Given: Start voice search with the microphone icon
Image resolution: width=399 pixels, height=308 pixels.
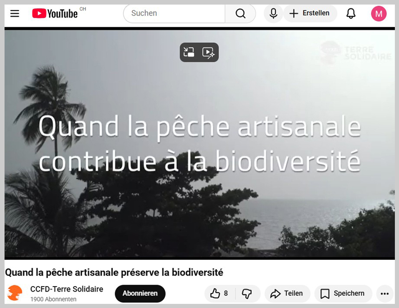Looking at the screenshot, I should (273, 13).
